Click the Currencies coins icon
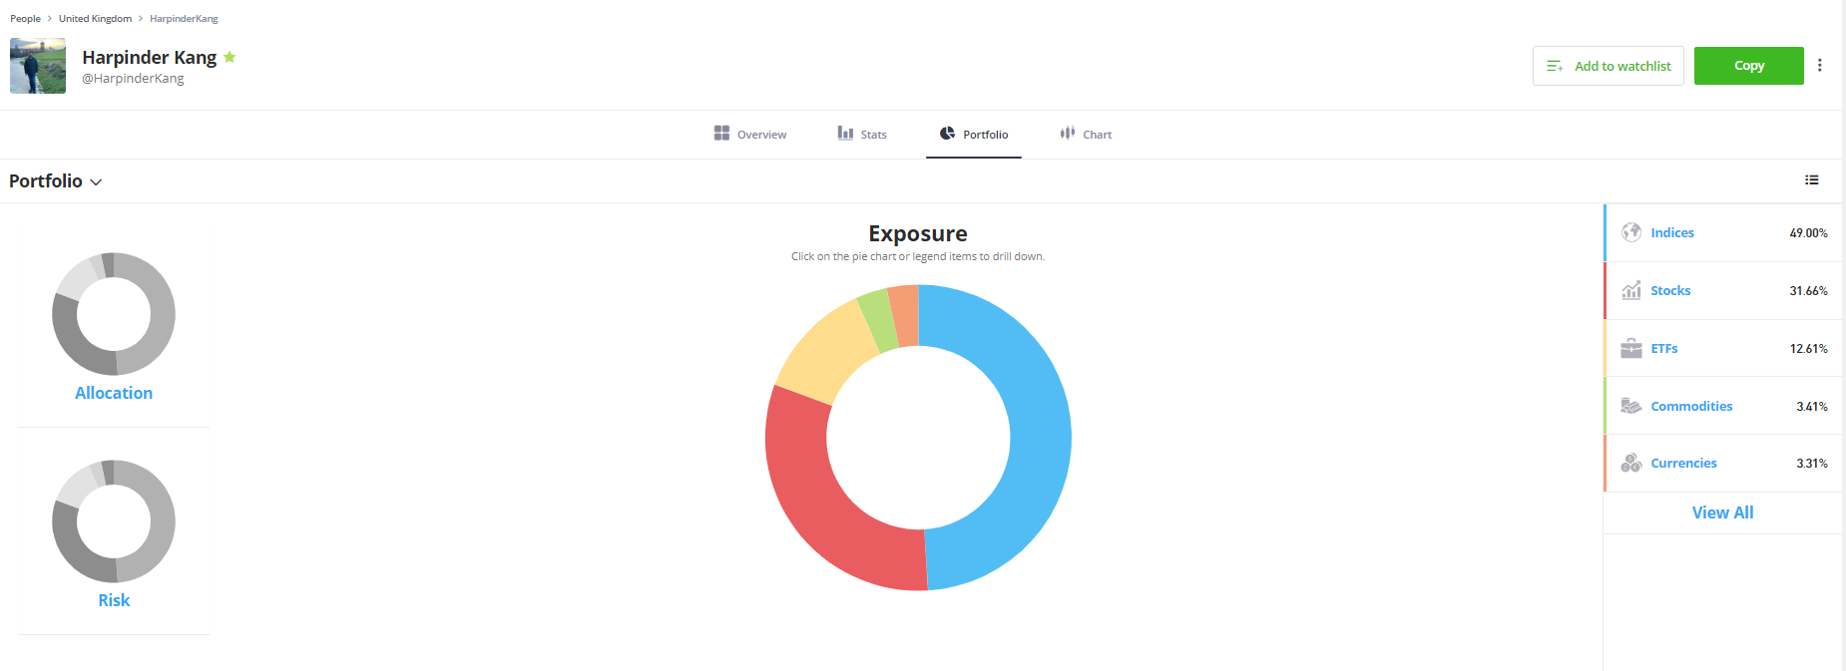 click(1631, 463)
